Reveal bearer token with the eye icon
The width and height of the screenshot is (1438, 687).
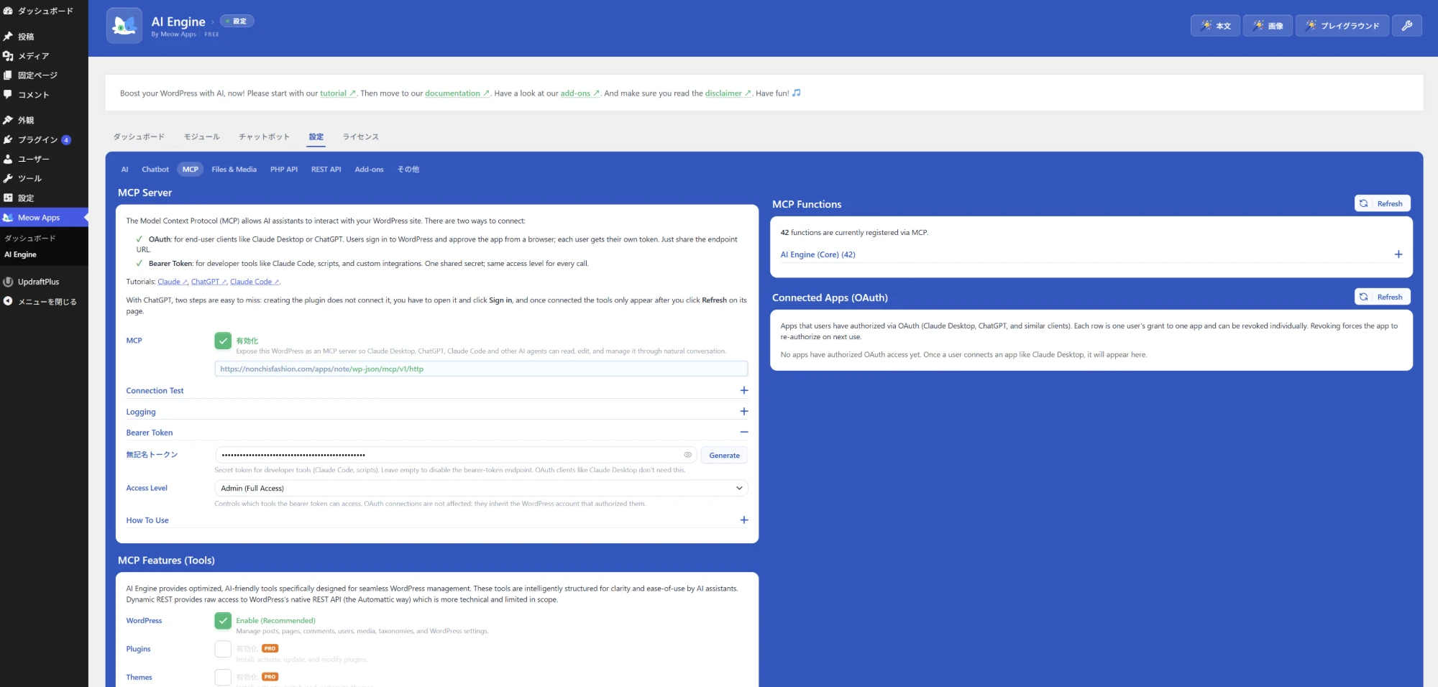[687, 455]
